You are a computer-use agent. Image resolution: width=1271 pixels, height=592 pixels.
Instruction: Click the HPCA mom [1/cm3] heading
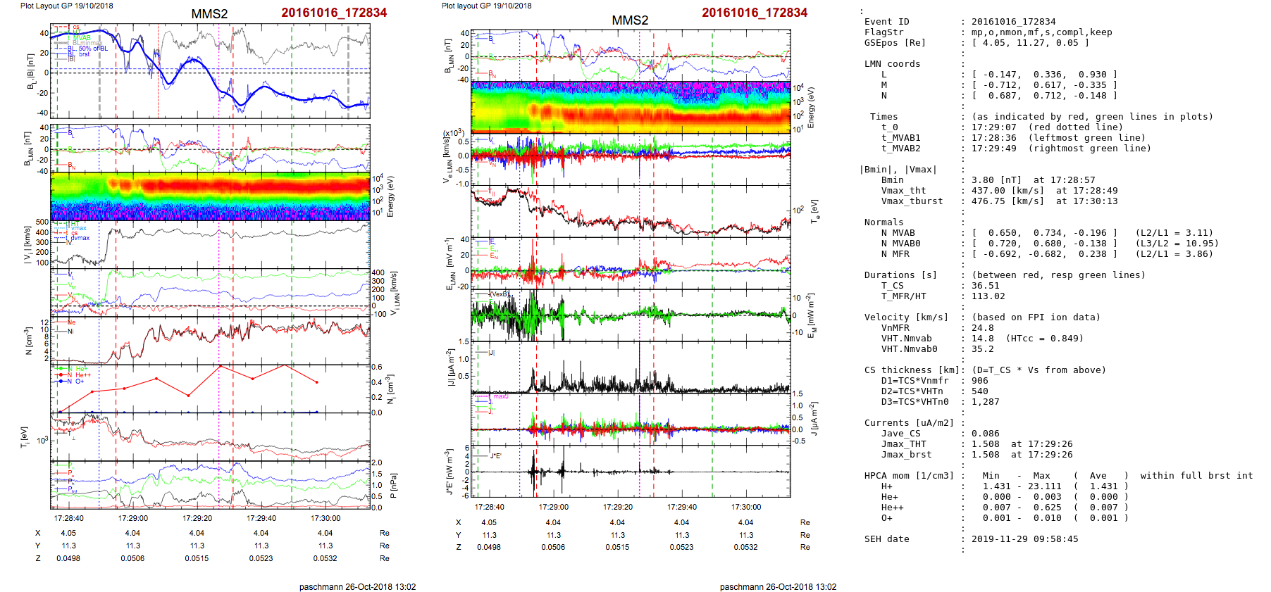point(909,476)
